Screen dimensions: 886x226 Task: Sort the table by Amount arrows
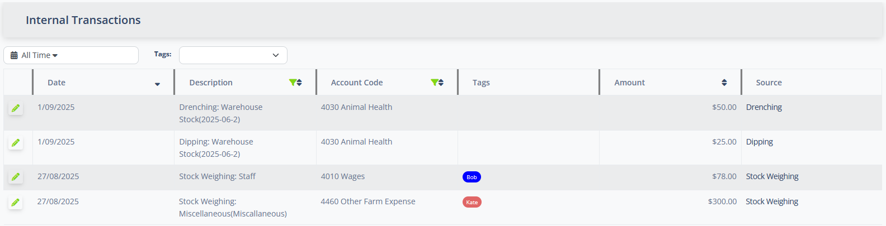pyautogui.click(x=724, y=83)
